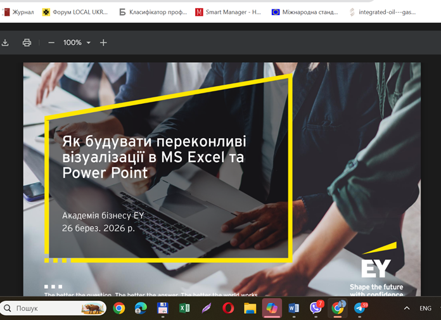
Task: Print the PDF document
Action: 27,42
